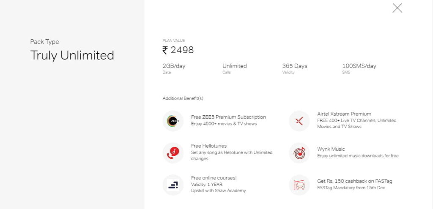Click the 100SMS/day detail
The image size is (433, 209).
pyautogui.click(x=359, y=66)
